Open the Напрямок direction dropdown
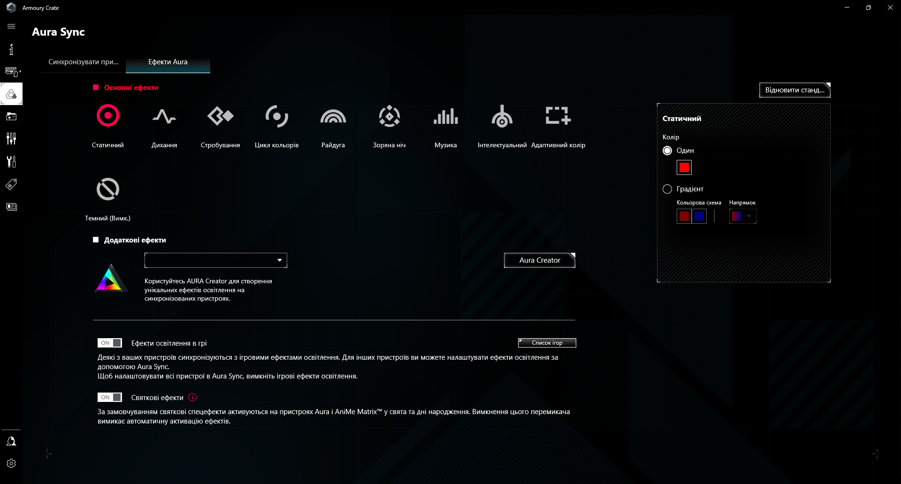Image resolution: width=901 pixels, height=484 pixels. click(x=749, y=216)
